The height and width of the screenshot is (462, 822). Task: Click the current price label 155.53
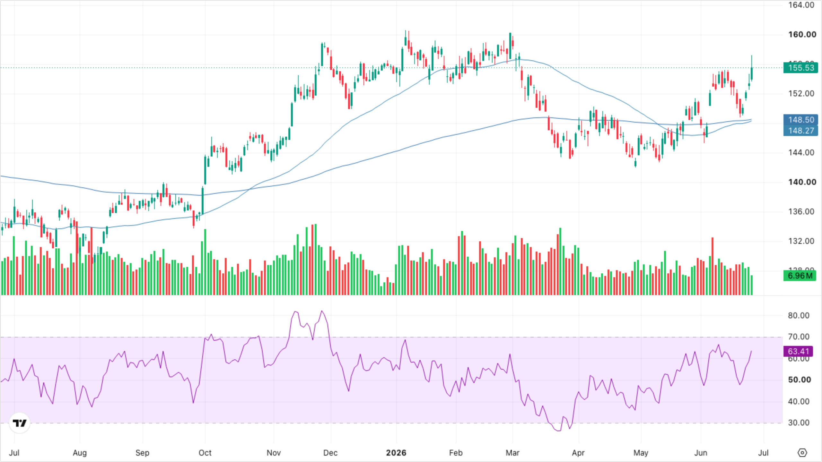pos(801,68)
